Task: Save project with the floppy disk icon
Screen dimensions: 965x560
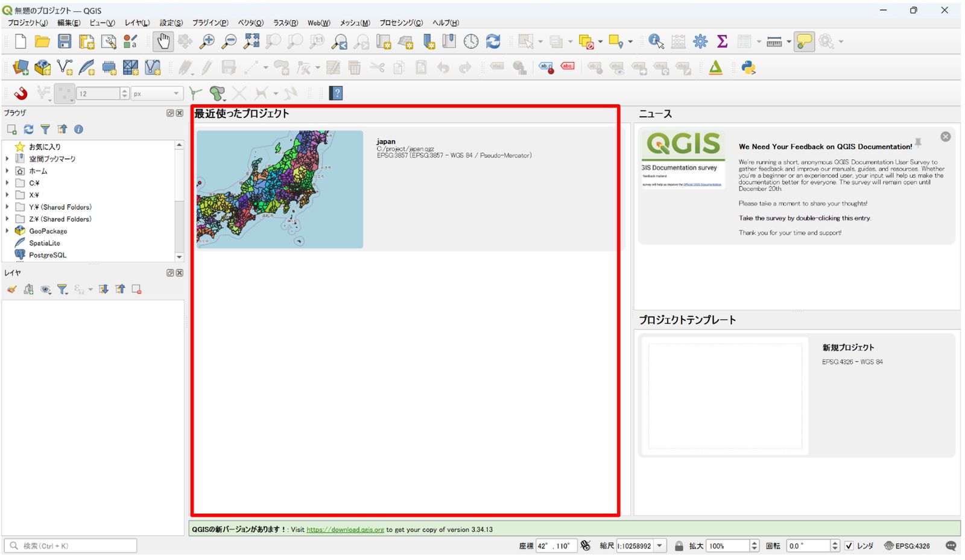Action: [65, 41]
